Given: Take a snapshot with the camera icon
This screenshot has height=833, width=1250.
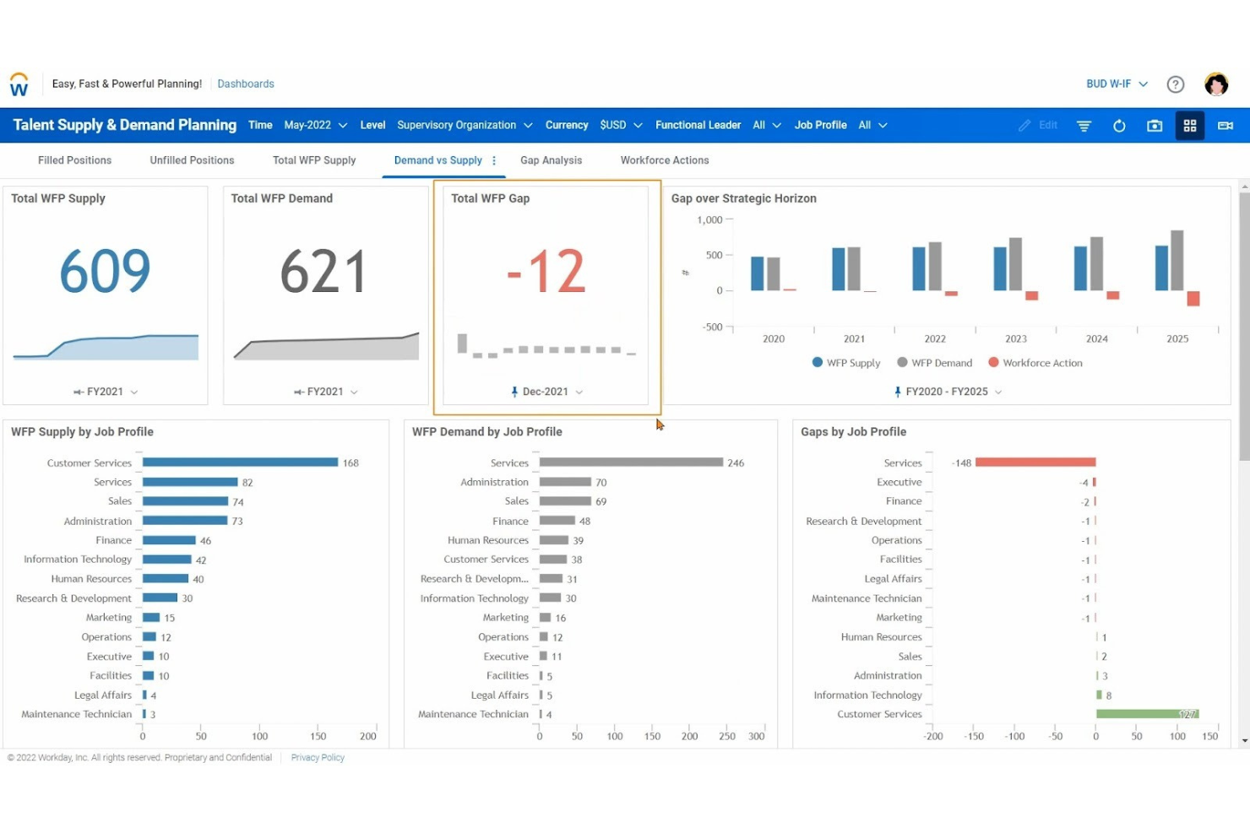Looking at the screenshot, I should [x=1155, y=125].
